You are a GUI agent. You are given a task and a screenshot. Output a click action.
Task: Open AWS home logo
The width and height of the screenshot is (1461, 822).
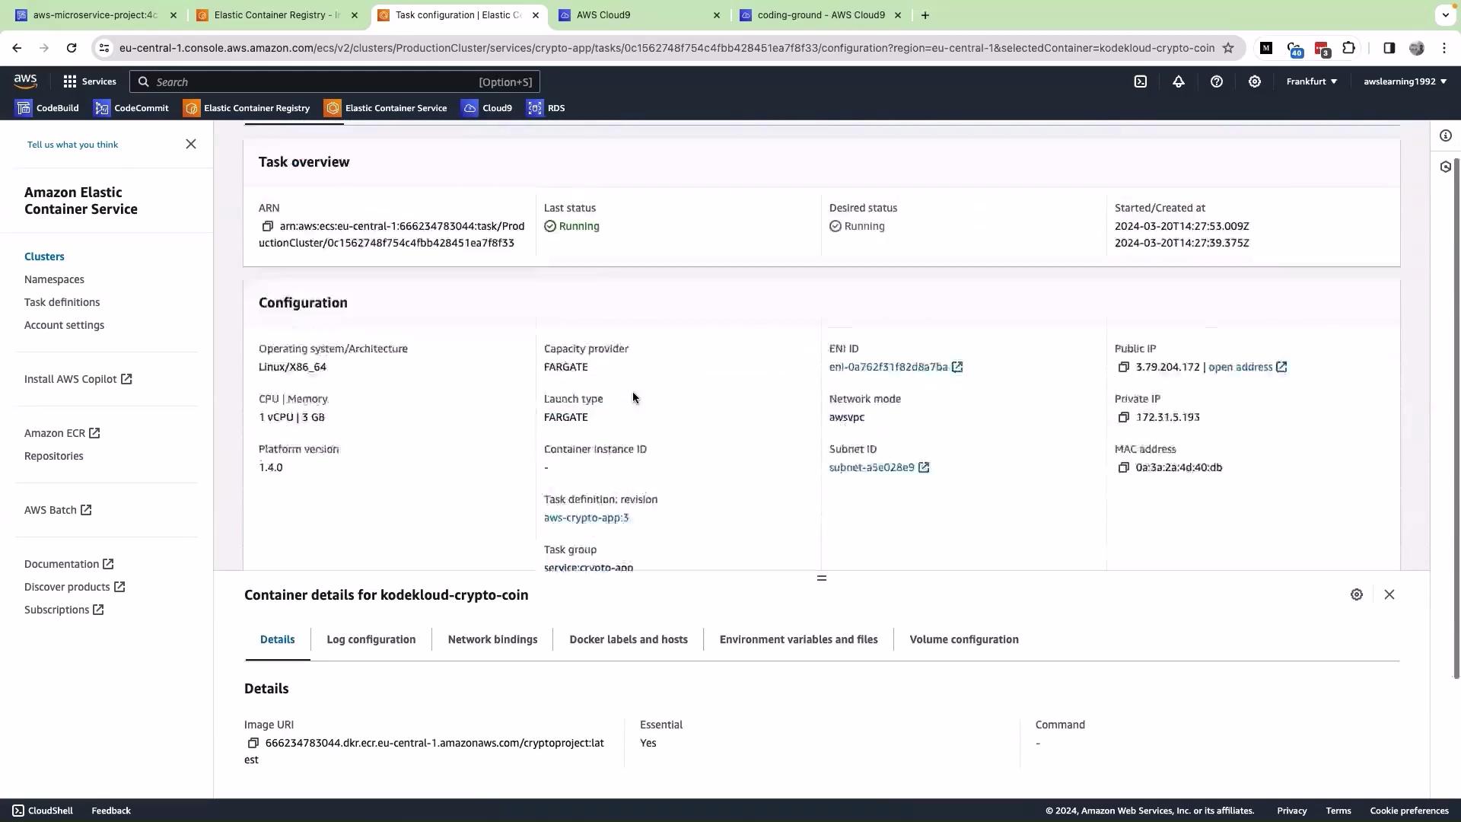click(x=25, y=81)
